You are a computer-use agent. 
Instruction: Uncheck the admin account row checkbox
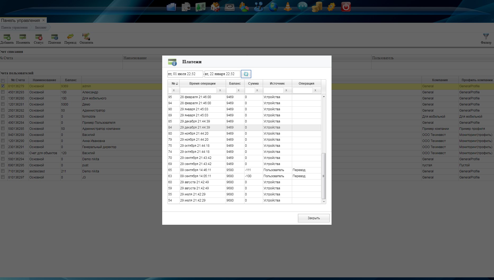pyautogui.click(x=3, y=86)
